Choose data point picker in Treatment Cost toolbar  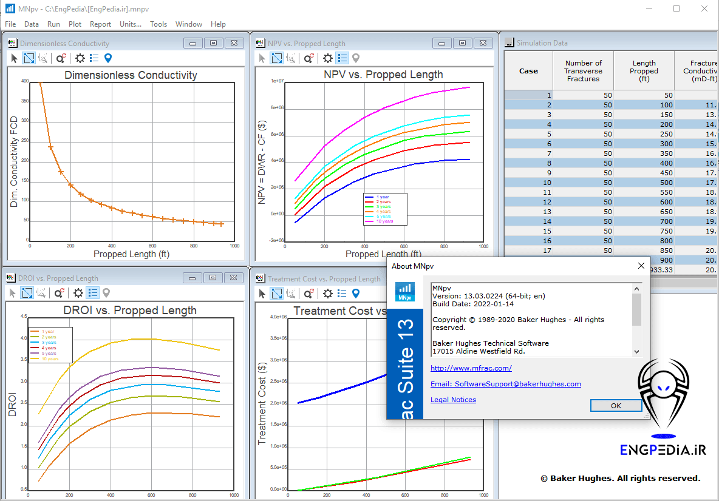[291, 294]
